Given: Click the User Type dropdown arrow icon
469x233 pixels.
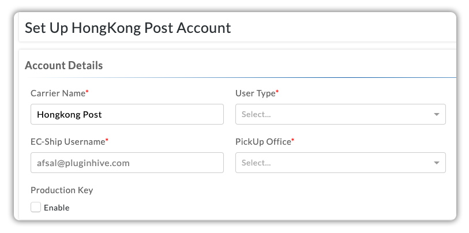Looking at the screenshot, I should click(436, 115).
